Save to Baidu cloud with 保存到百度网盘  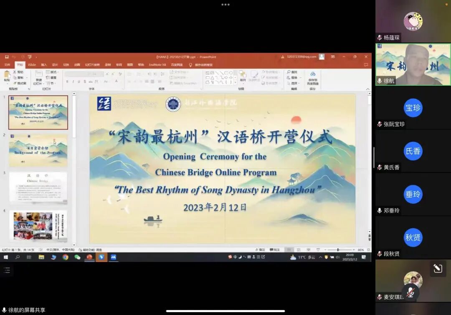click(313, 78)
